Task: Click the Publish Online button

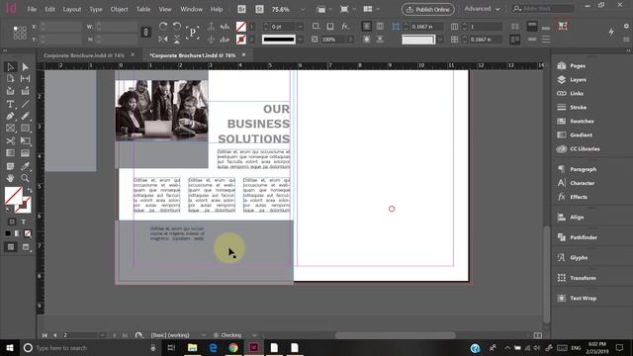Action: click(x=428, y=9)
